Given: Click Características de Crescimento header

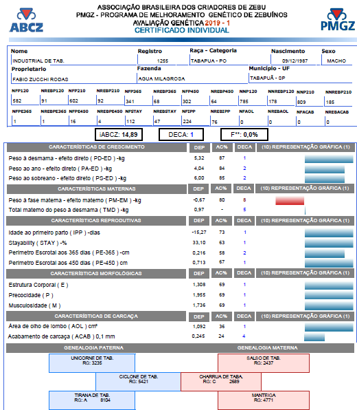Looking at the screenshot, I should 97,147.
